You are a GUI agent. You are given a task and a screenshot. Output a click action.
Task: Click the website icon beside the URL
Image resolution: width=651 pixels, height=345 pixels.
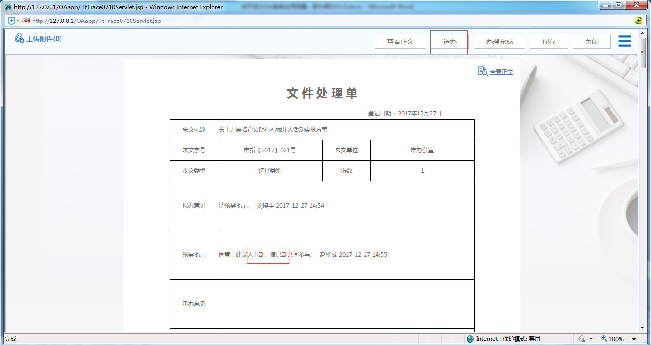coord(26,21)
